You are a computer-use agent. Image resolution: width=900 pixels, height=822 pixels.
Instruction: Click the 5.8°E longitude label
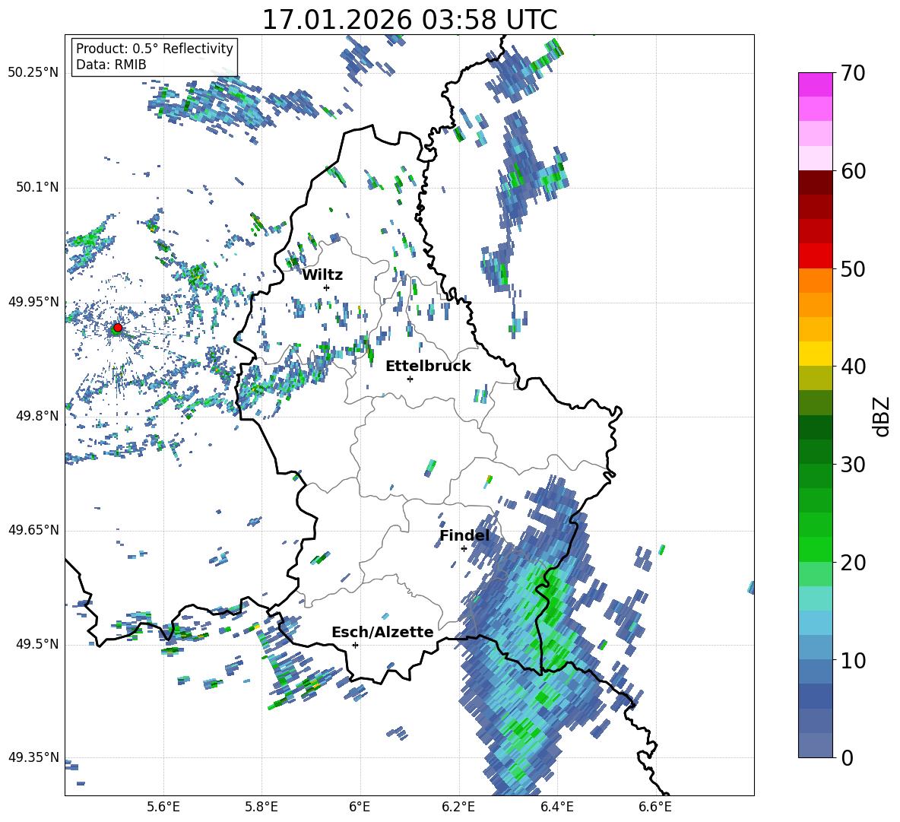[x=261, y=807]
